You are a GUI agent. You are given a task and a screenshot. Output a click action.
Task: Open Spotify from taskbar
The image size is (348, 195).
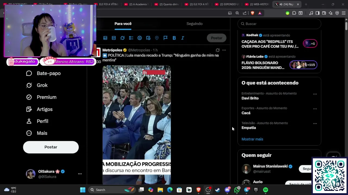(266, 190)
